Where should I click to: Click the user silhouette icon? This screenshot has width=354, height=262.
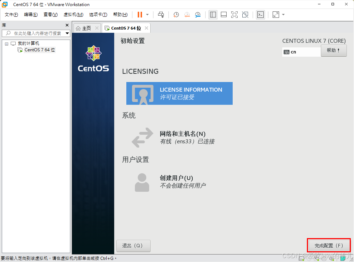coord(142,183)
